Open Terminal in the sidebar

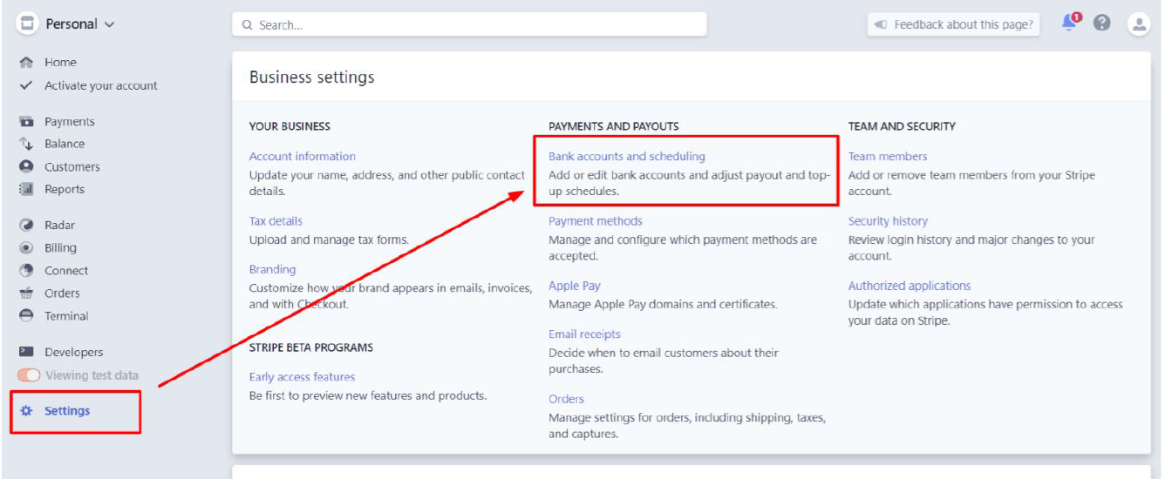click(x=66, y=316)
